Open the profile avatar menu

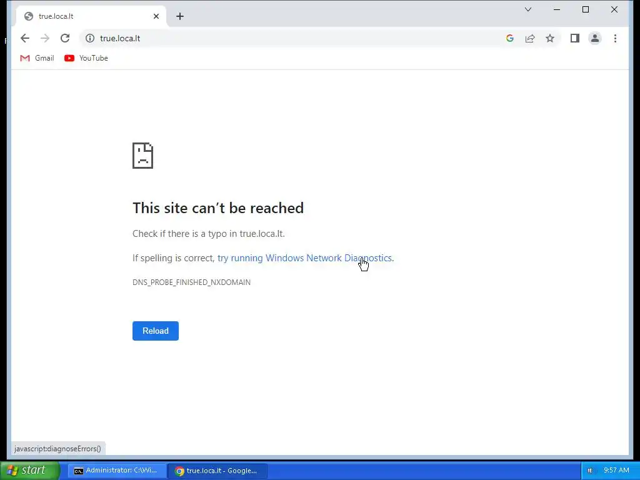coord(595,38)
